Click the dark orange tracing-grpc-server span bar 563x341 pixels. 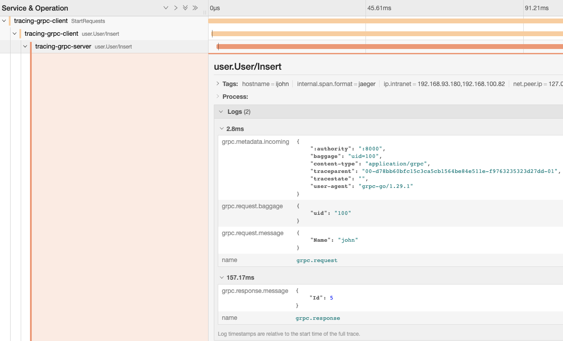coord(388,46)
